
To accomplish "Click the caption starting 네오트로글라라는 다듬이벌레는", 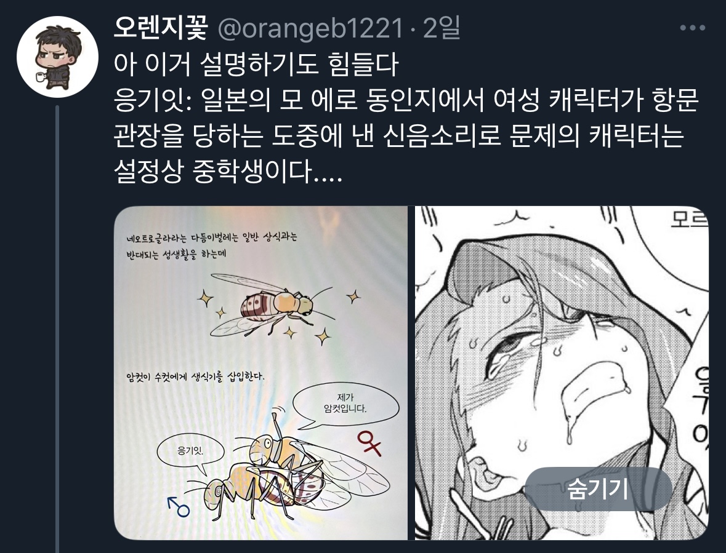I will [x=212, y=245].
